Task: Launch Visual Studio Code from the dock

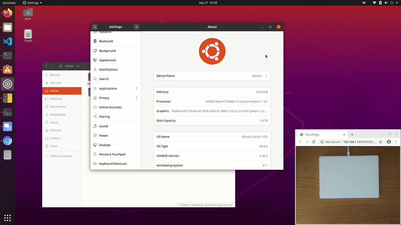Action: (8, 41)
